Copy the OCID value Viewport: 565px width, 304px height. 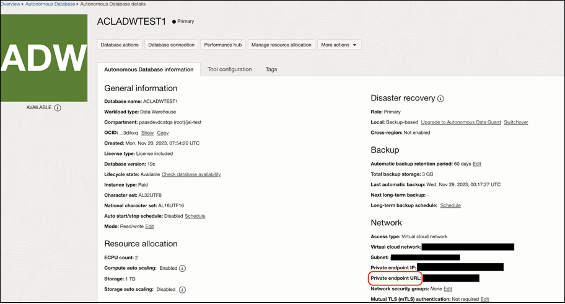(163, 133)
